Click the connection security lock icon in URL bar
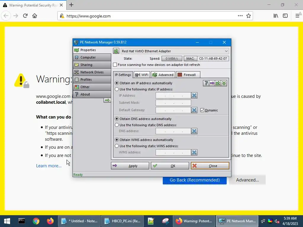The image size is (303, 227). click(62, 16)
